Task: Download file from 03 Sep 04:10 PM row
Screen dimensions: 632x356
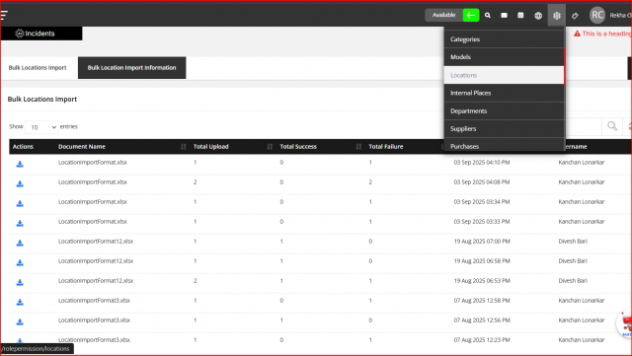Action: pyautogui.click(x=20, y=164)
